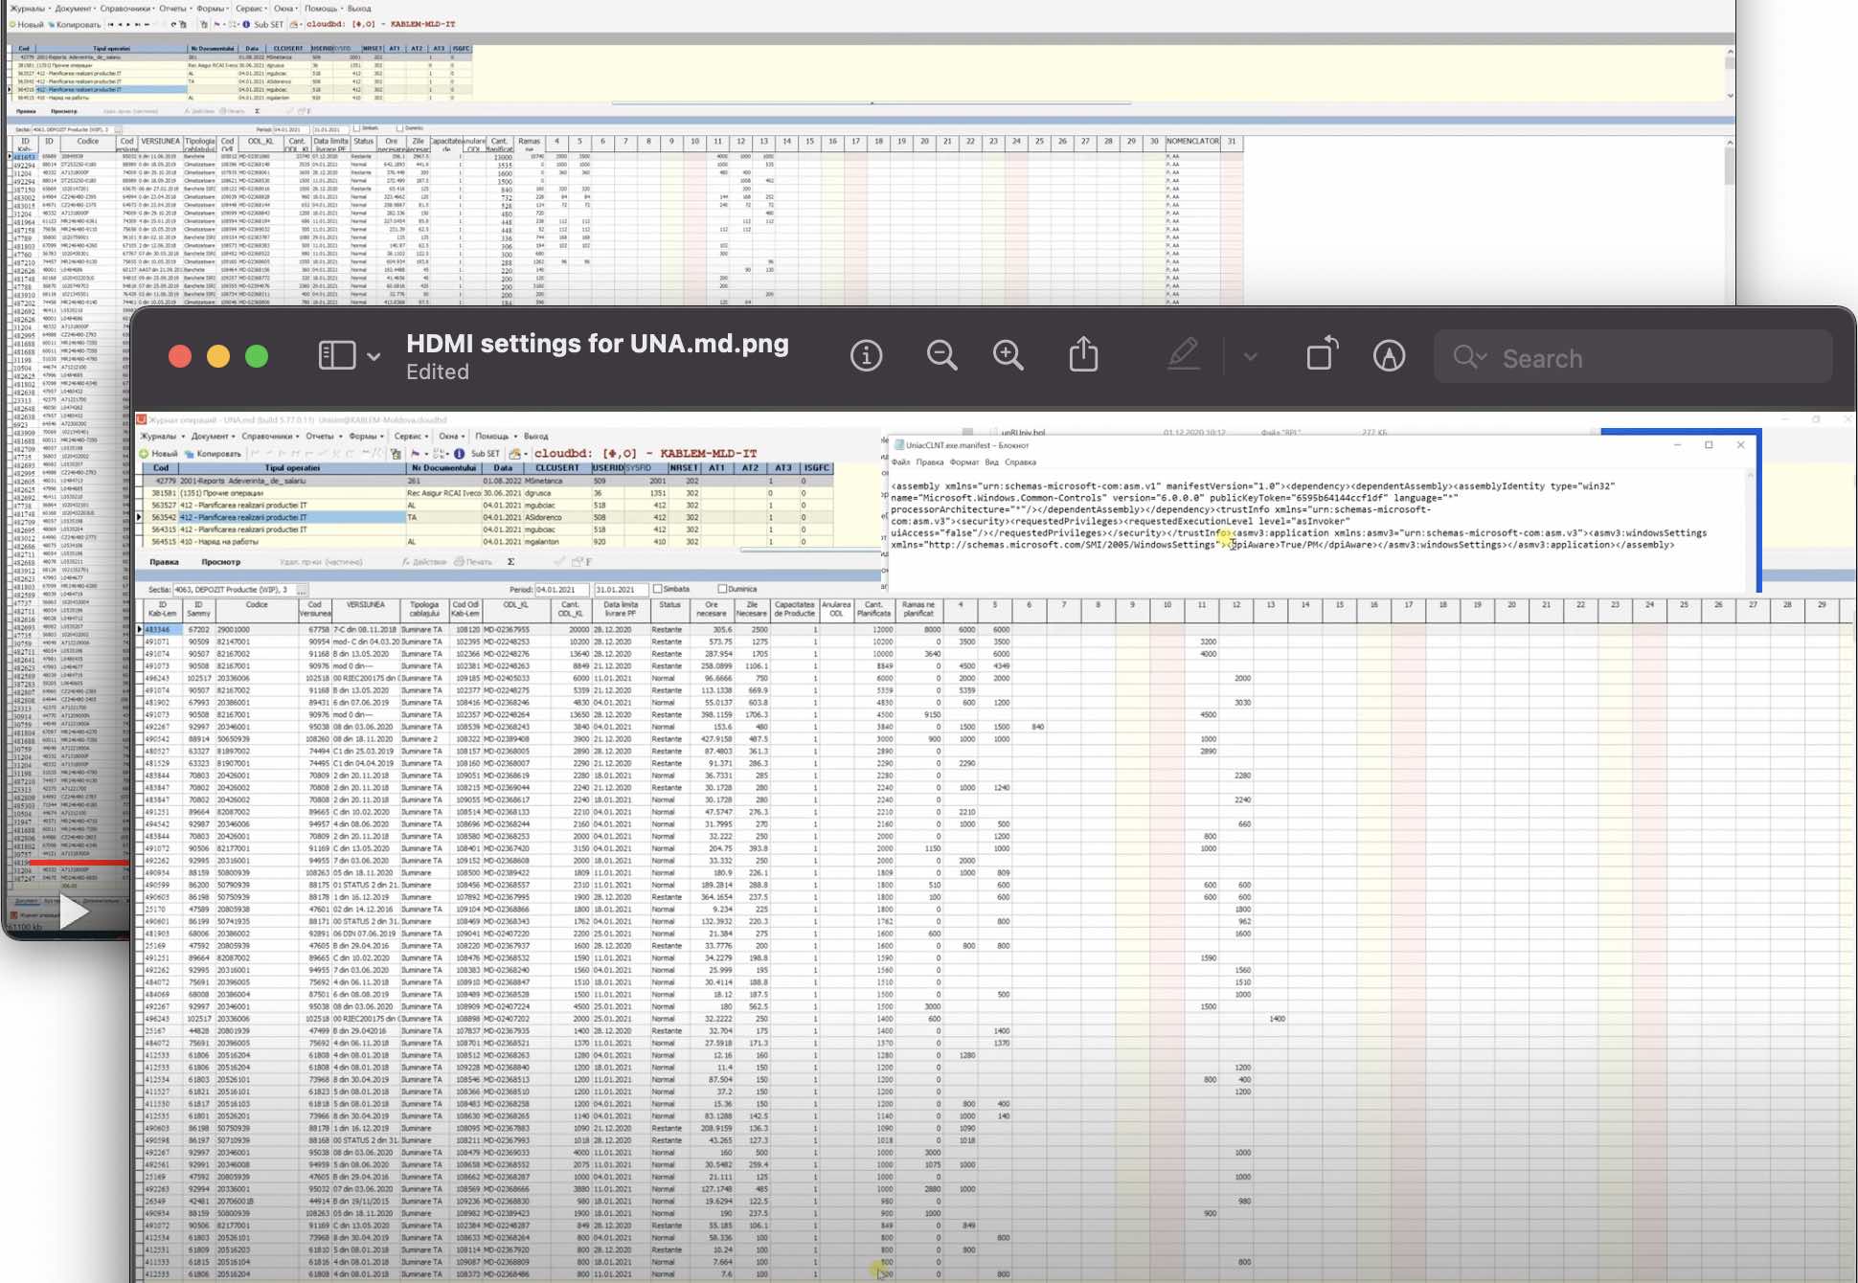Screen dimensions: 1858x1283
Task: Check the Simbata checkbox in the Preview image
Action: click(657, 589)
